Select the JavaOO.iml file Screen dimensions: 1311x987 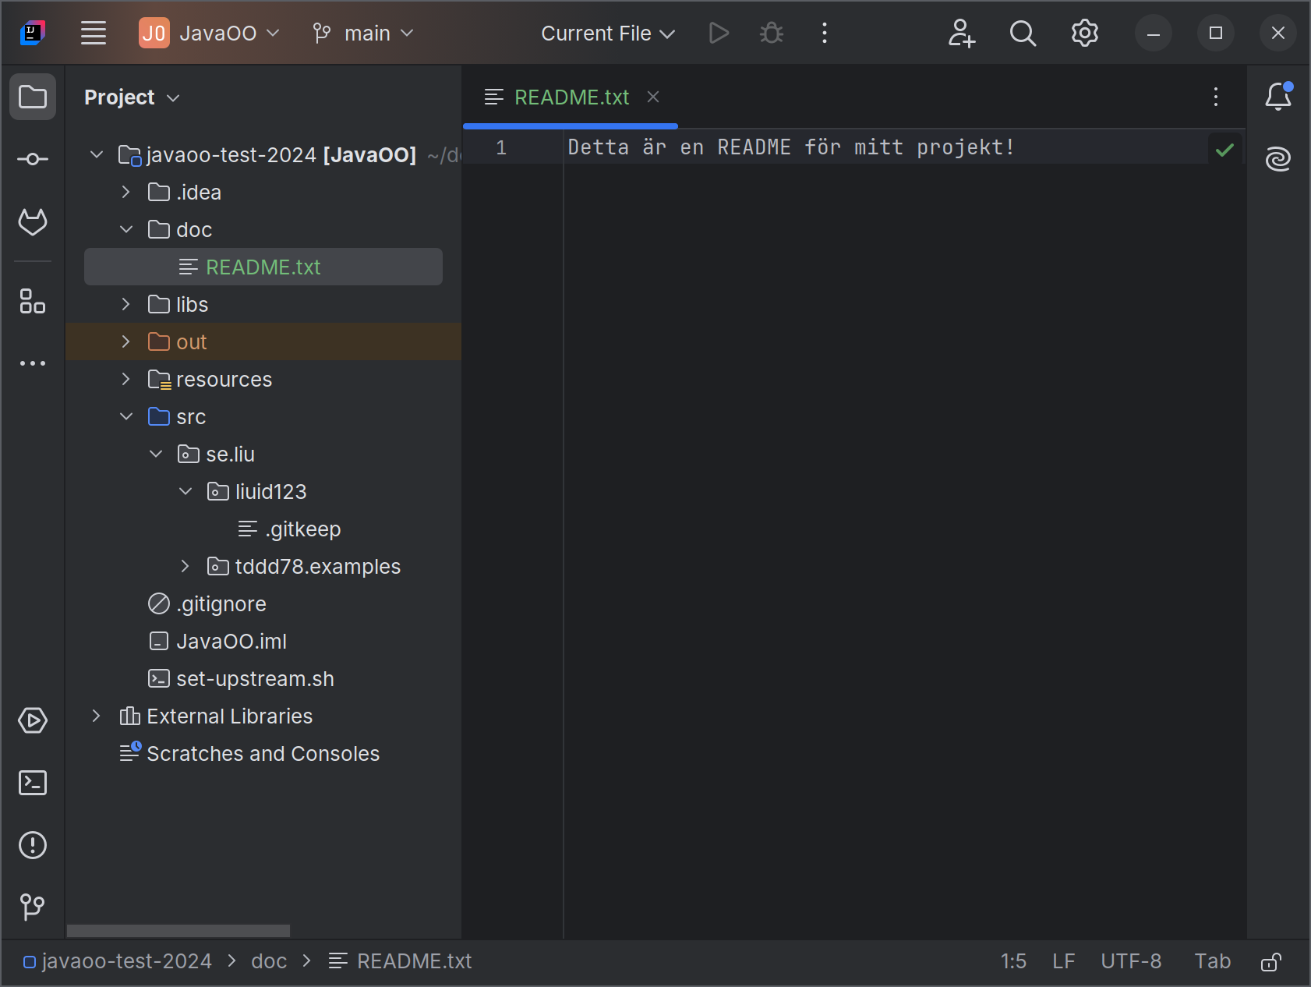coord(217,641)
